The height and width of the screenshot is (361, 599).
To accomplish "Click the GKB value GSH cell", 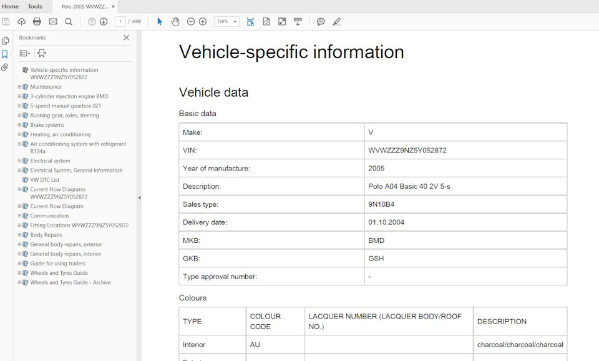I will pyautogui.click(x=465, y=258).
